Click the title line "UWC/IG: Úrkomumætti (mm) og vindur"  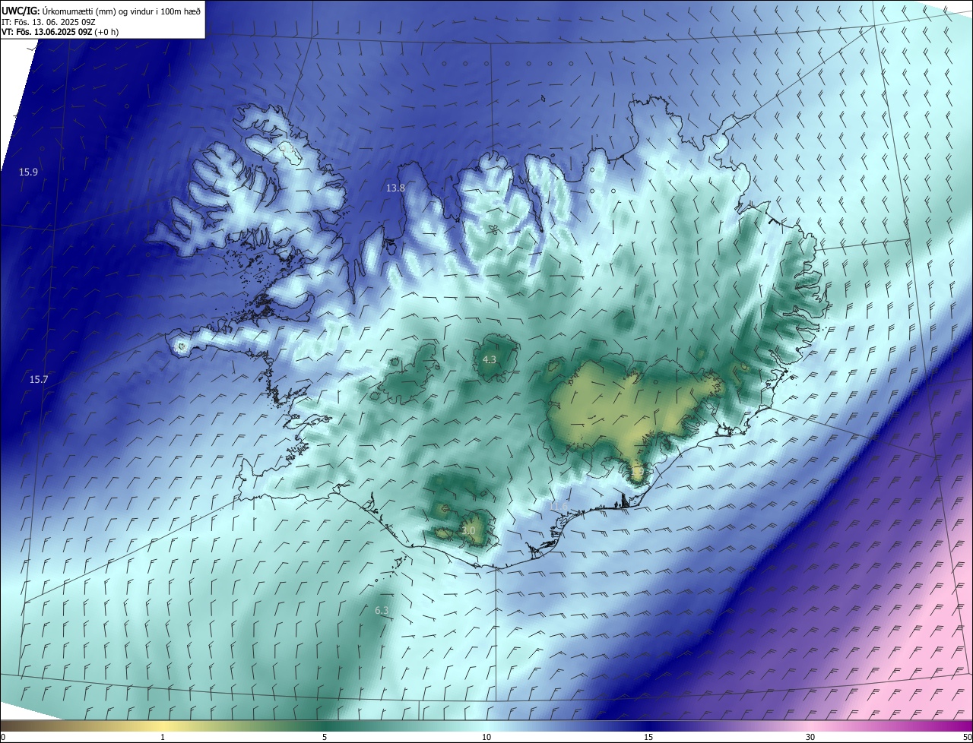pyautogui.click(x=101, y=11)
